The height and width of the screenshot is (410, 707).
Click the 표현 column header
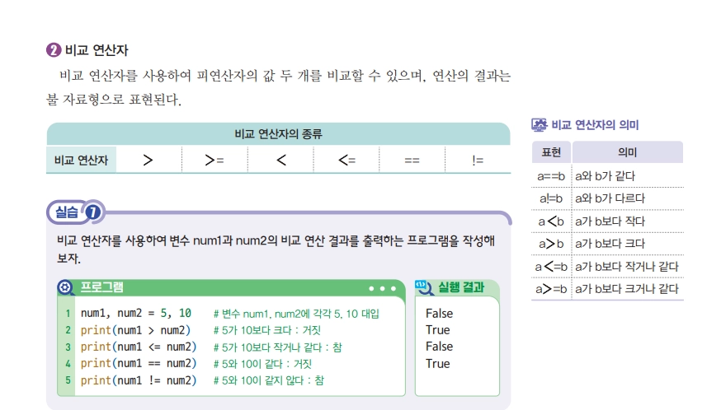pyautogui.click(x=551, y=152)
